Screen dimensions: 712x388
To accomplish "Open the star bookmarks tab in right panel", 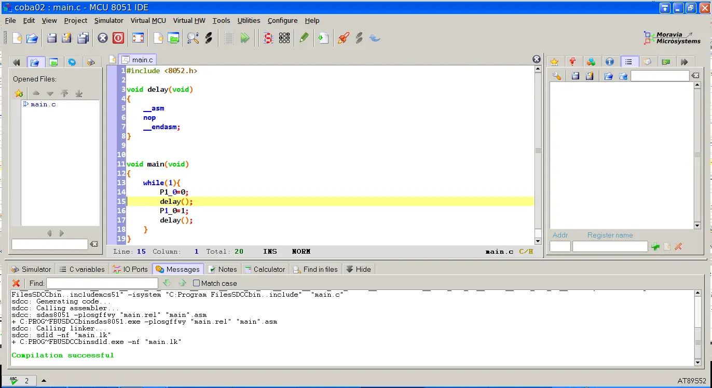I will (x=554, y=62).
